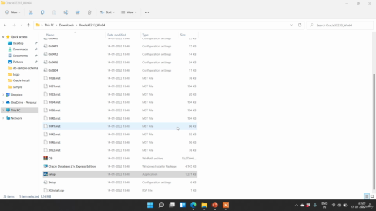This screenshot has width=376, height=211.
Task: Click OracleXE213_Win64 in breadcrumb
Action: (92, 25)
